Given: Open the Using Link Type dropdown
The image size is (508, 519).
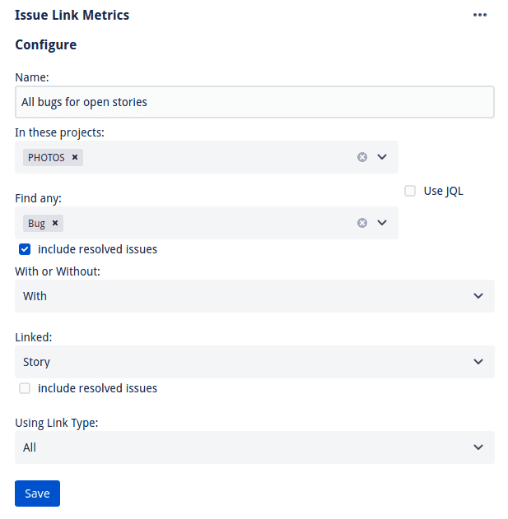Looking at the screenshot, I should point(254,447).
